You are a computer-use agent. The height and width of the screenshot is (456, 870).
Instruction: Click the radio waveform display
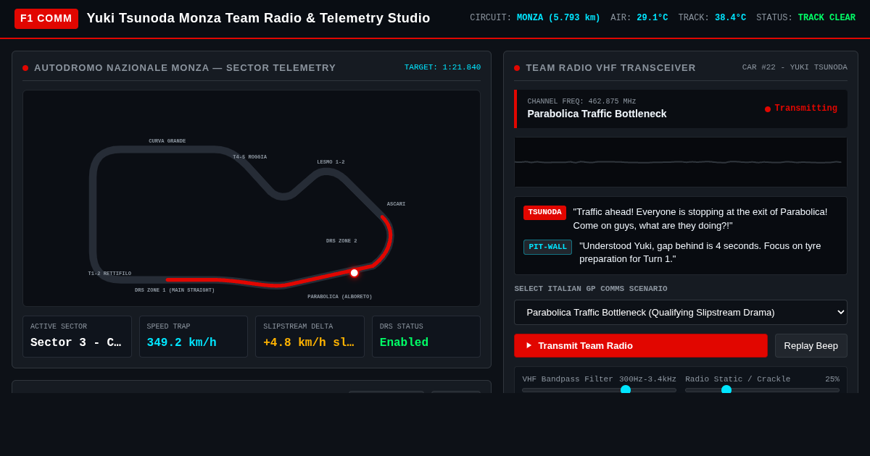coord(681,162)
